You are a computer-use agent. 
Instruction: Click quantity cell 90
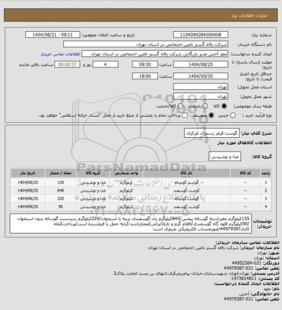point(61,207)
